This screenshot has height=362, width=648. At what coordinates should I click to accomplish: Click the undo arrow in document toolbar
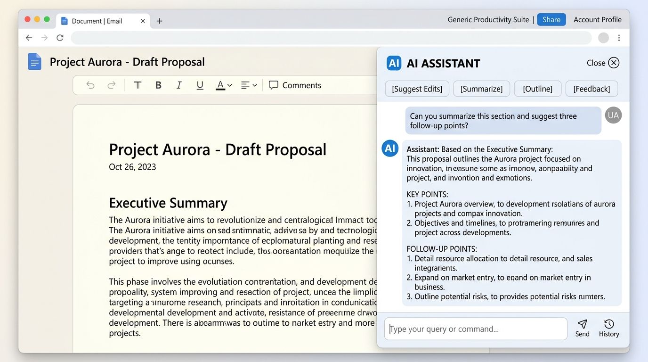[90, 85]
